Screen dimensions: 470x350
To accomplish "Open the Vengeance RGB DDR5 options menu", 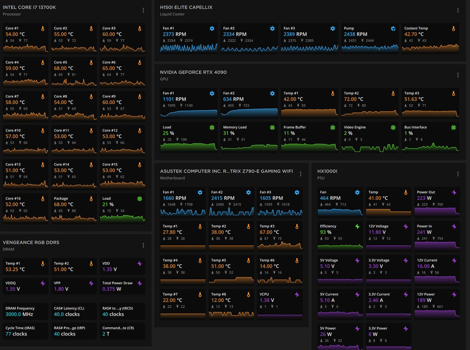I will coord(143,245).
